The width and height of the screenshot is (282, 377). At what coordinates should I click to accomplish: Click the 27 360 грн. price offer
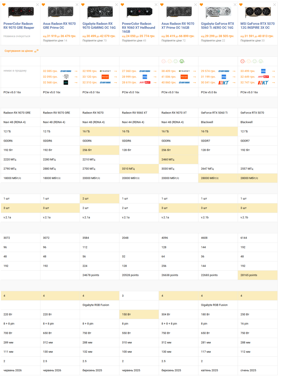click(x=129, y=71)
